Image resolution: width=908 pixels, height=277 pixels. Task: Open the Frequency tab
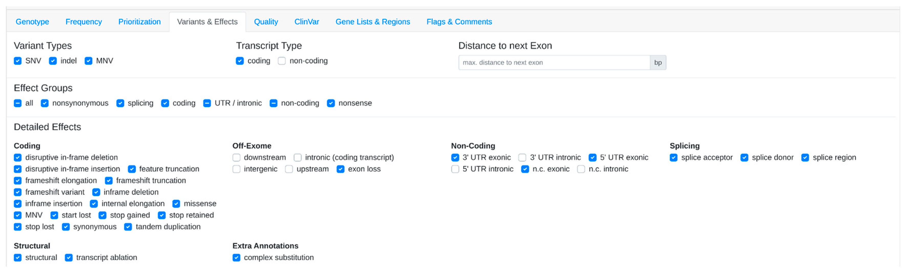[x=84, y=22]
